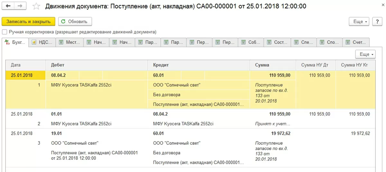The image size is (386, 172).
Task: Click the table icon on Счет tab
Action: pyautogui.click(x=348, y=42)
